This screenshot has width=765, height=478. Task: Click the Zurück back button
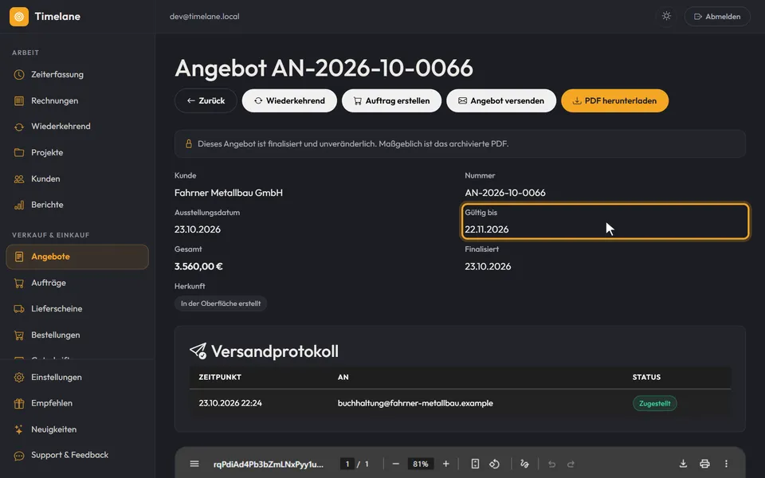[x=206, y=100]
